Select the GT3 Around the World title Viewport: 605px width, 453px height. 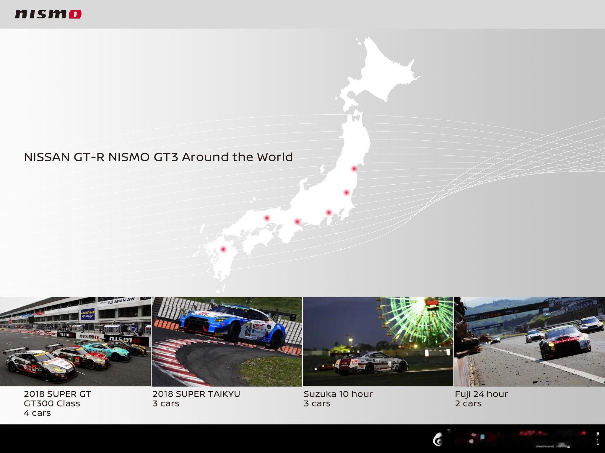click(x=158, y=157)
